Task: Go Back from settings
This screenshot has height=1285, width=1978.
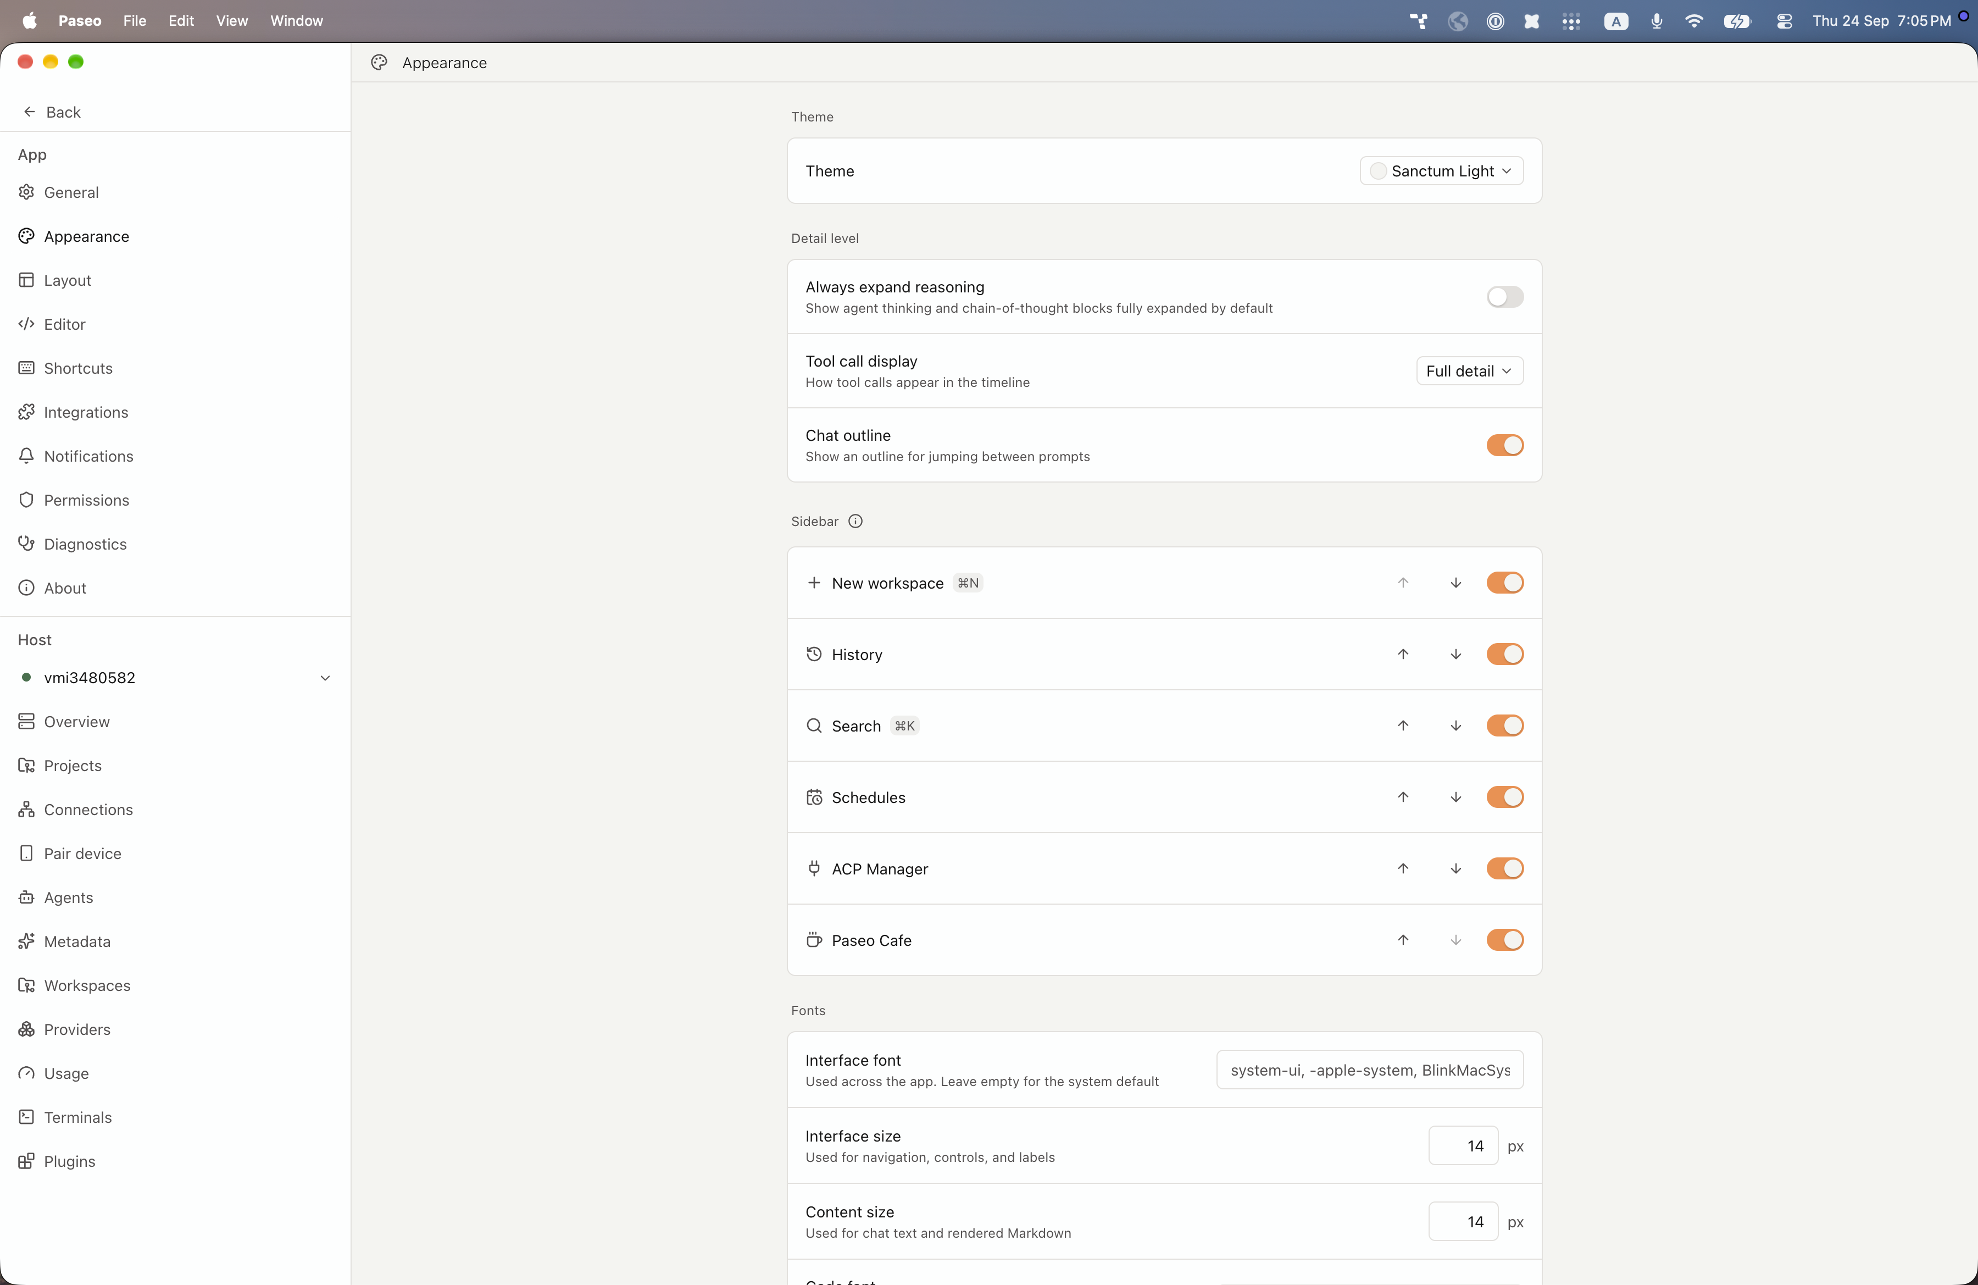Action: click(x=52, y=112)
